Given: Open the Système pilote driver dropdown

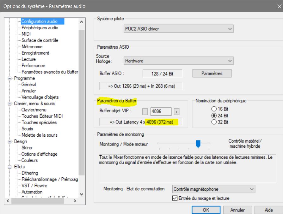Looking at the screenshot, I should (179, 29).
